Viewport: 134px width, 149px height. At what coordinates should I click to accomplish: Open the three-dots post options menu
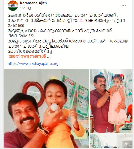click(124, 5)
